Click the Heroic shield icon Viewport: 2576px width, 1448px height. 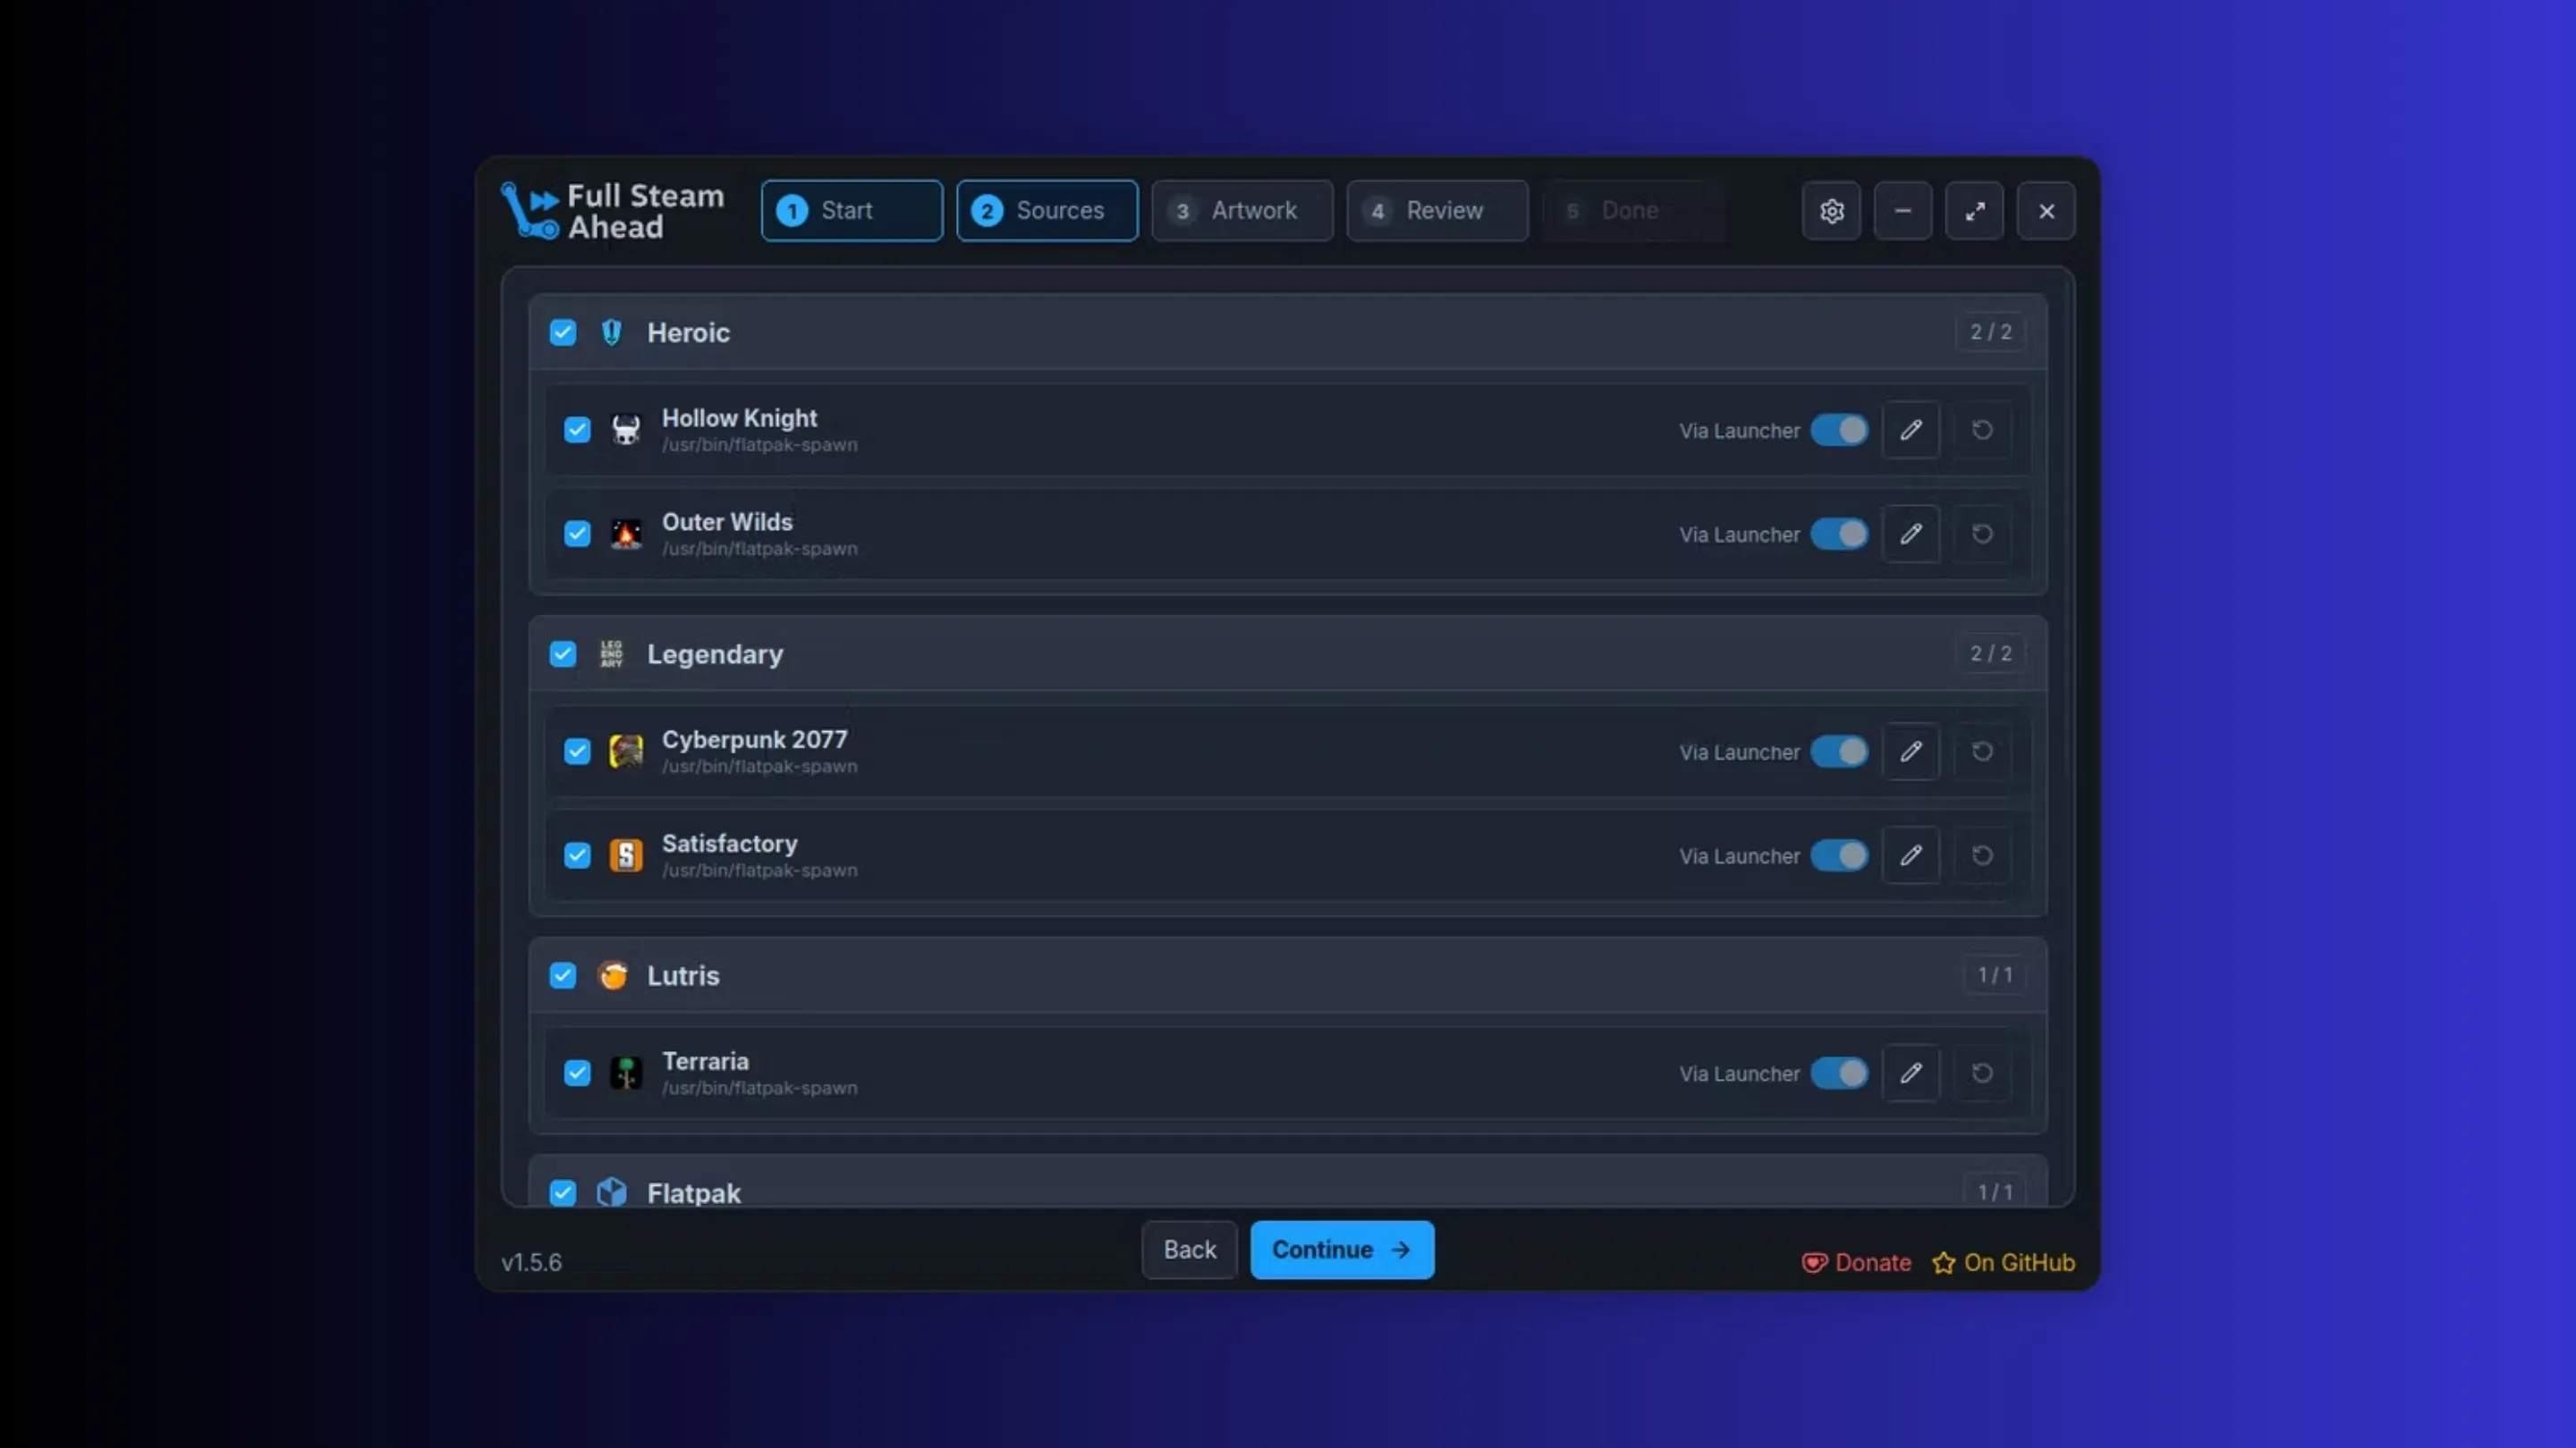point(611,332)
